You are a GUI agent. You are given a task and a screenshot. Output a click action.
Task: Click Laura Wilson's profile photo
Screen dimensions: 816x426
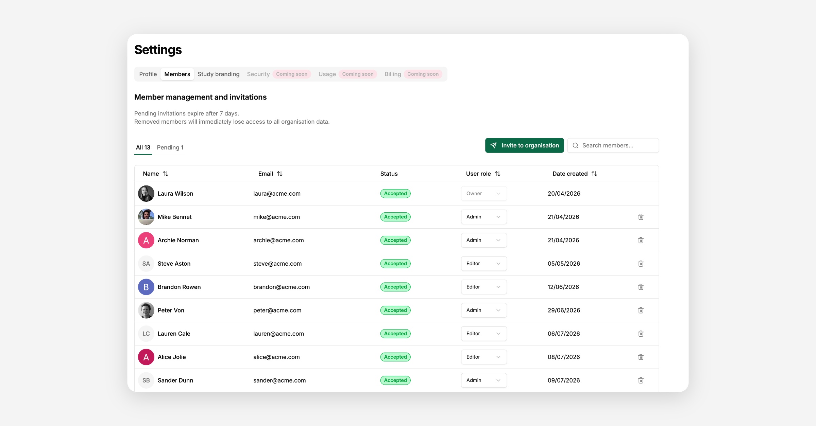(146, 194)
